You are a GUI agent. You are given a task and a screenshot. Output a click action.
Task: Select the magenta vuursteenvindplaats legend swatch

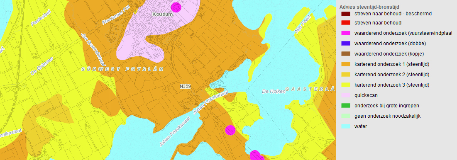(346, 33)
